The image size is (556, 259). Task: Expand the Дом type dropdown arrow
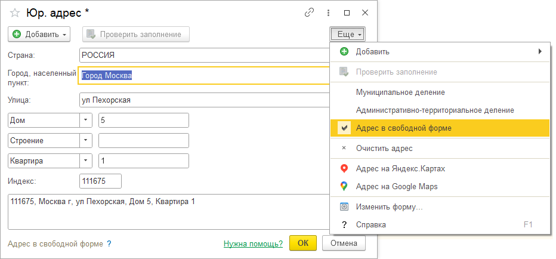(86, 120)
